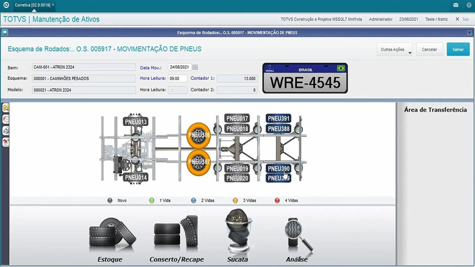Click the red pushpin icon in left sidebar

[x=6, y=142]
